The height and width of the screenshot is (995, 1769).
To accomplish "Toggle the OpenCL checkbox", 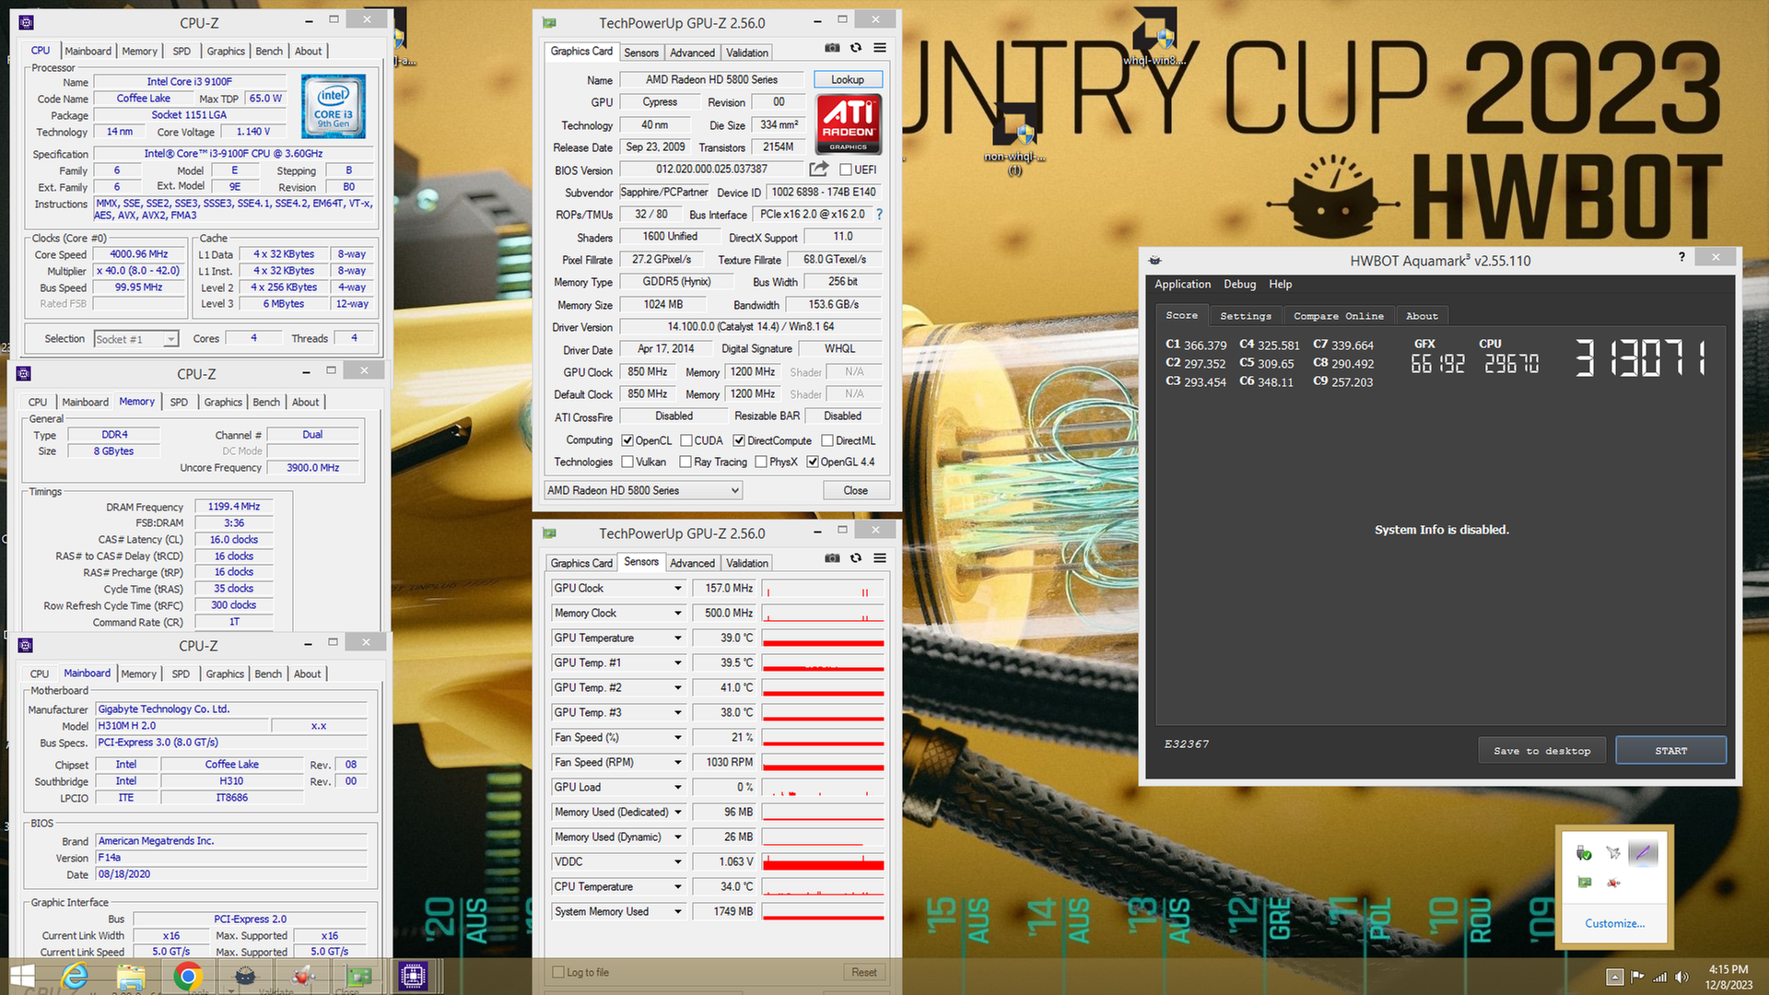I will (627, 440).
